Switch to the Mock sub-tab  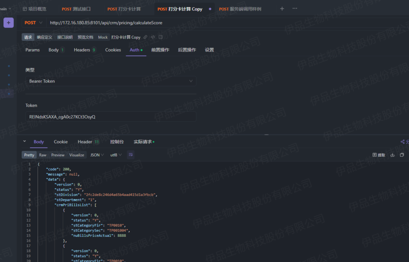103,37
